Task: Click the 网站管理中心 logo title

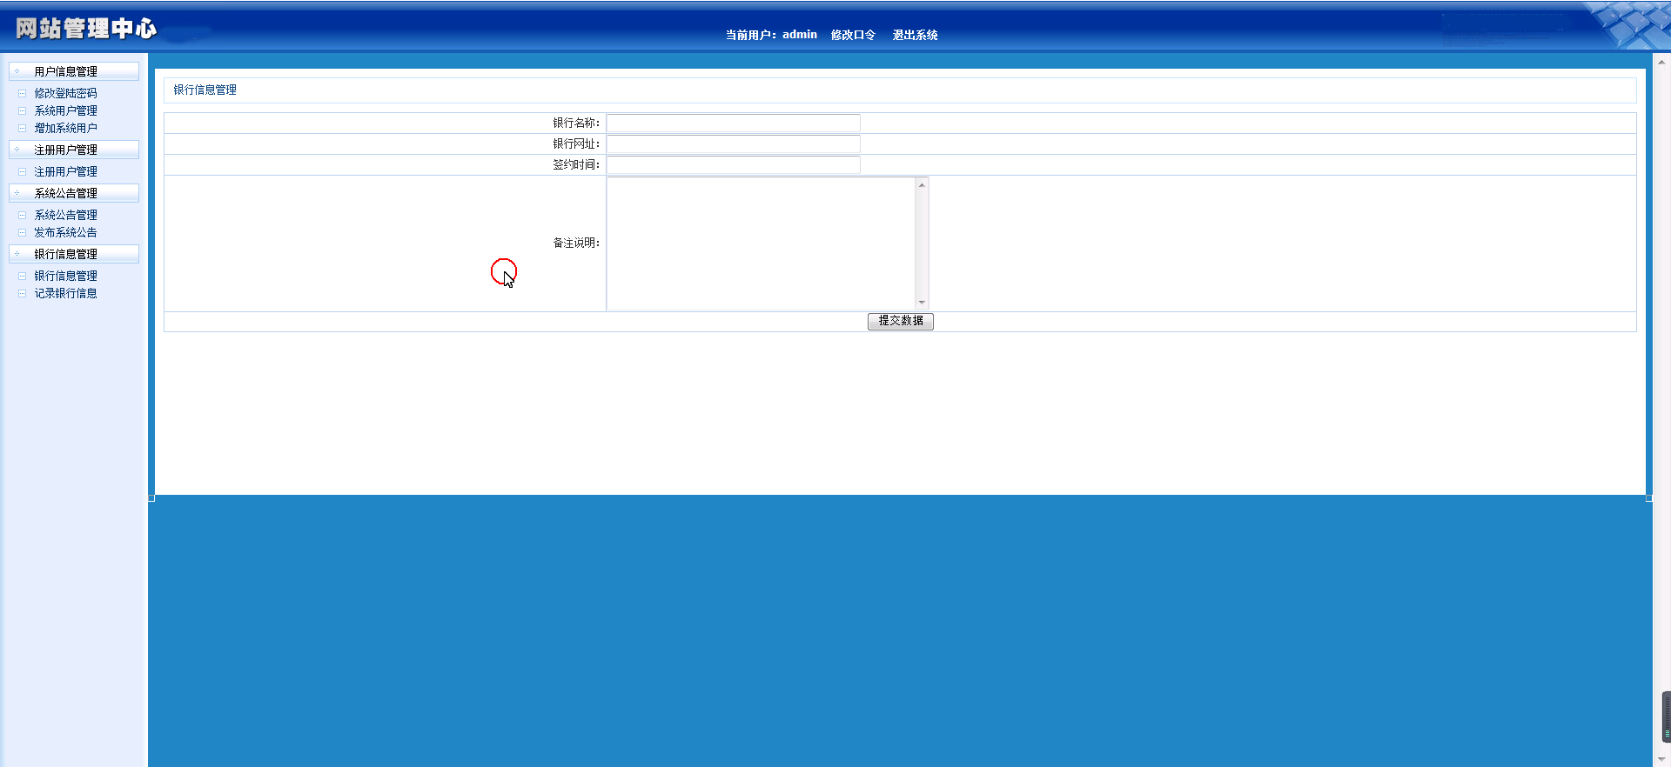Action: pyautogui.click(x=86, y=29)
